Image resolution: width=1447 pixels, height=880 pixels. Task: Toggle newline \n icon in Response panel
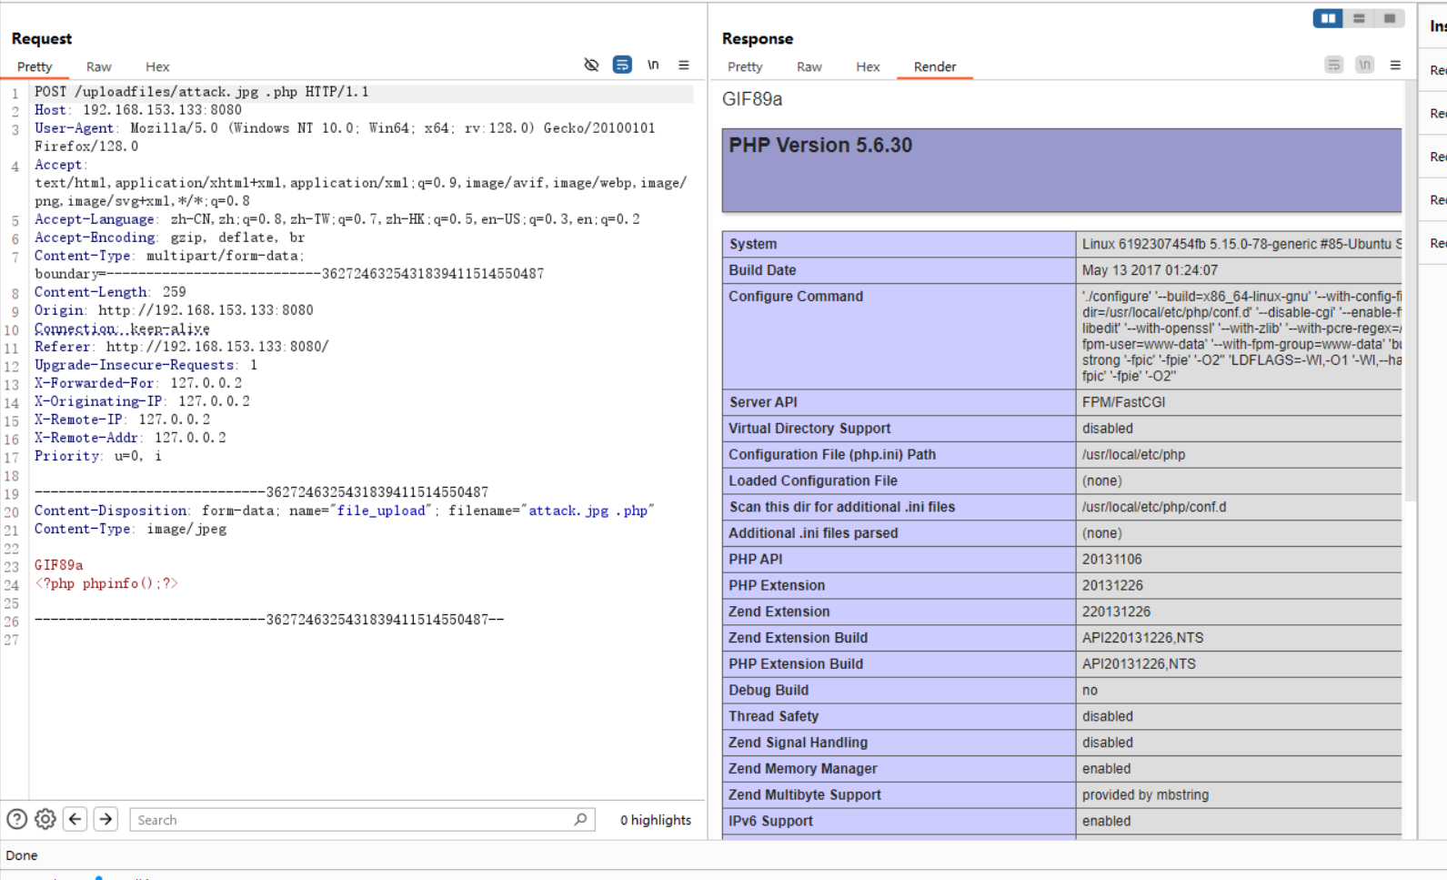click(x=1364, y=65)
